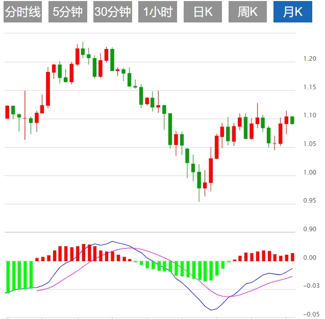
Task: Click the last red MACD bar at far right
Action: [292, 257]
